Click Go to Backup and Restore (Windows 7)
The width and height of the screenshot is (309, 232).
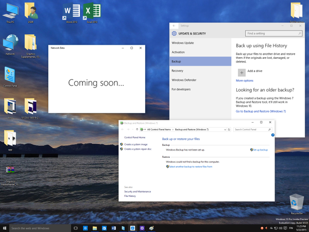click(x=261, y=111)
